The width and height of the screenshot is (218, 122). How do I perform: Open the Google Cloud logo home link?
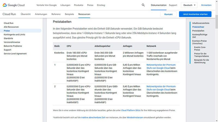tap(13, 5)
